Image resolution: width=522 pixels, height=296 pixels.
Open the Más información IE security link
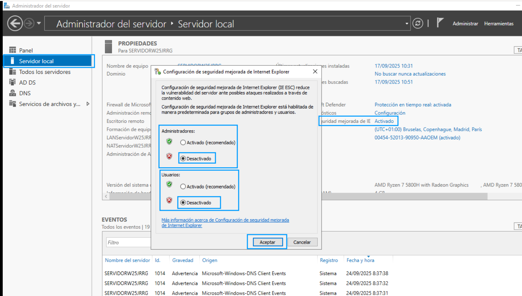coord(225,223)
